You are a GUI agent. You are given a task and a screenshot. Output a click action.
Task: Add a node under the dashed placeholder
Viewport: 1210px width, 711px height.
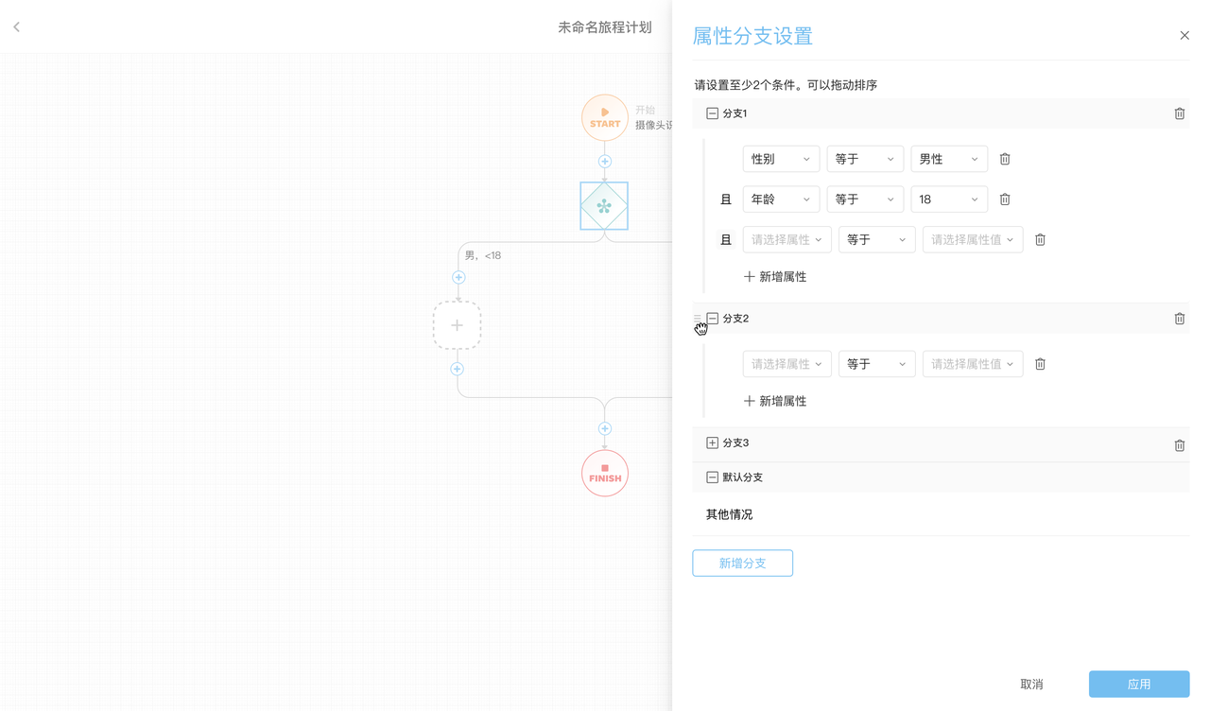[458, 369]
